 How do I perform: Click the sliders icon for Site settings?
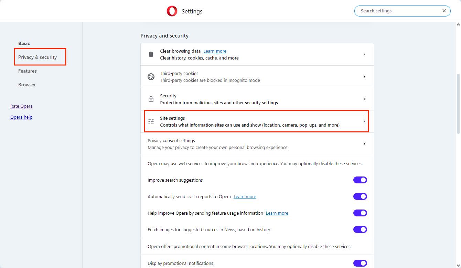(x=151, y=121)
